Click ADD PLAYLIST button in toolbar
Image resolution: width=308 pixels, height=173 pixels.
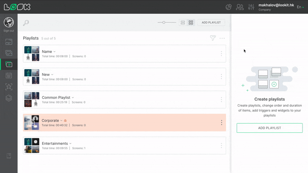pos(211,22)
